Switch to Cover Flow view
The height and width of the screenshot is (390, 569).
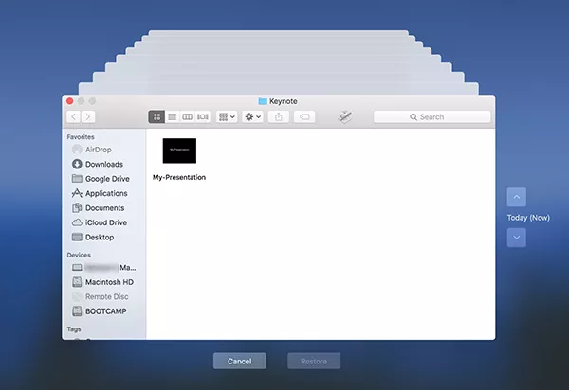202,116
